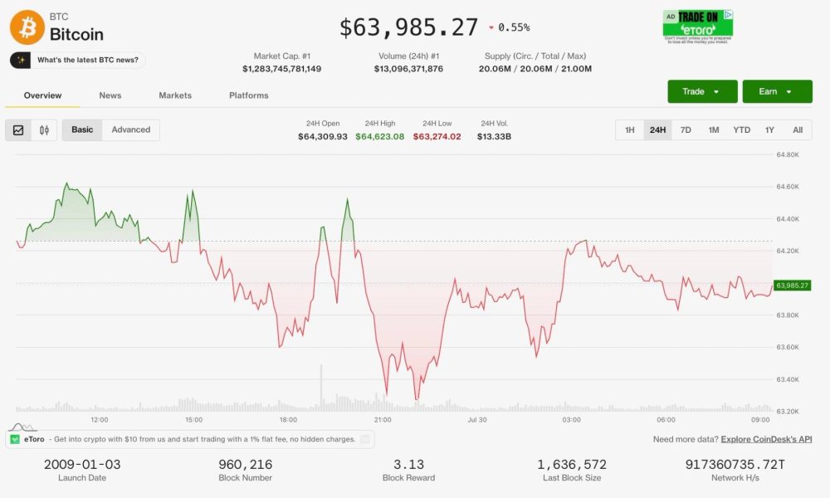Click the main price $63,985.27
The height and width of the screenshot is (498, 830).
408,27
